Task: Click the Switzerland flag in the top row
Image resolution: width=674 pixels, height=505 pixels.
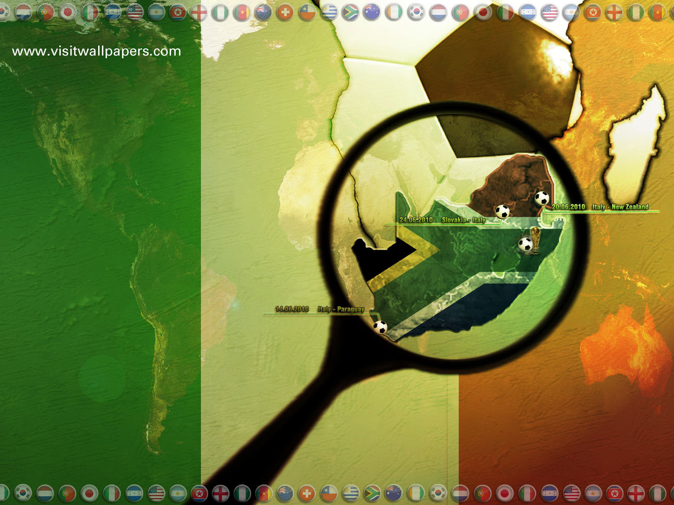Action: pos(285,12)
